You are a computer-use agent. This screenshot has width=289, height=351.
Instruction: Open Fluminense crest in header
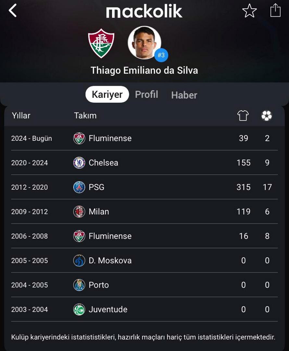(x=101, y=43)
